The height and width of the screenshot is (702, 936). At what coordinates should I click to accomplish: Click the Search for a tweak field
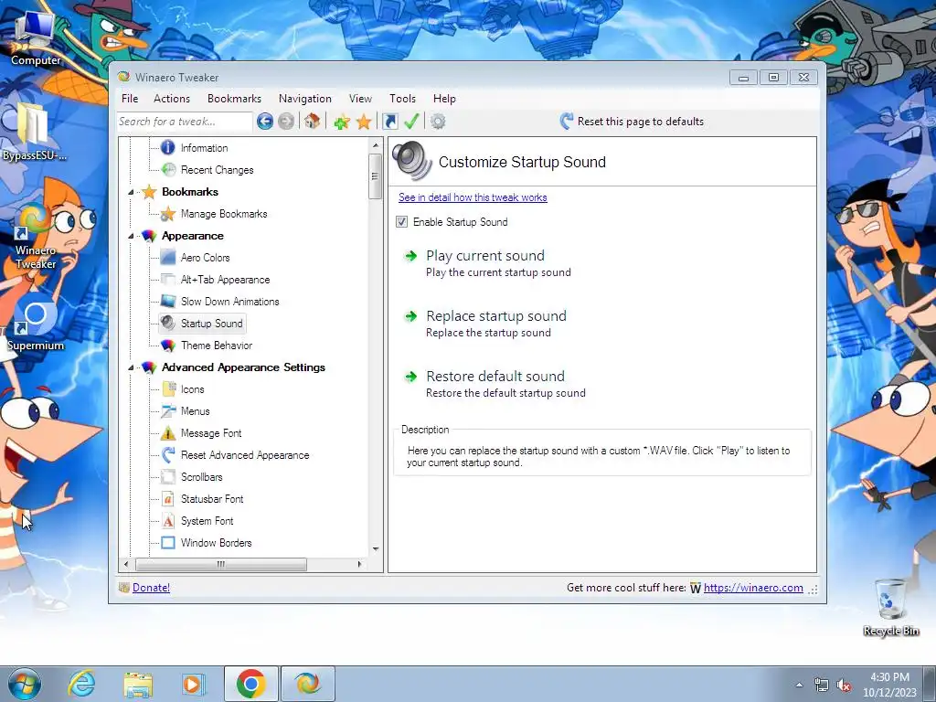pos(185,122)
